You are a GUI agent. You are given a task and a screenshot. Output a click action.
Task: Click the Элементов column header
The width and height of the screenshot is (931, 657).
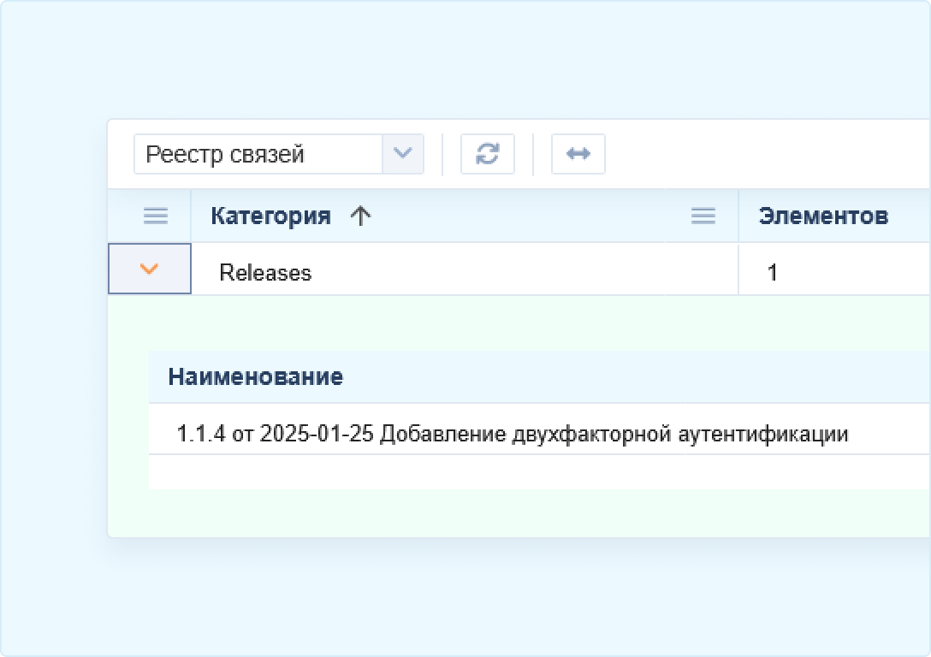(x=822, y=216)
